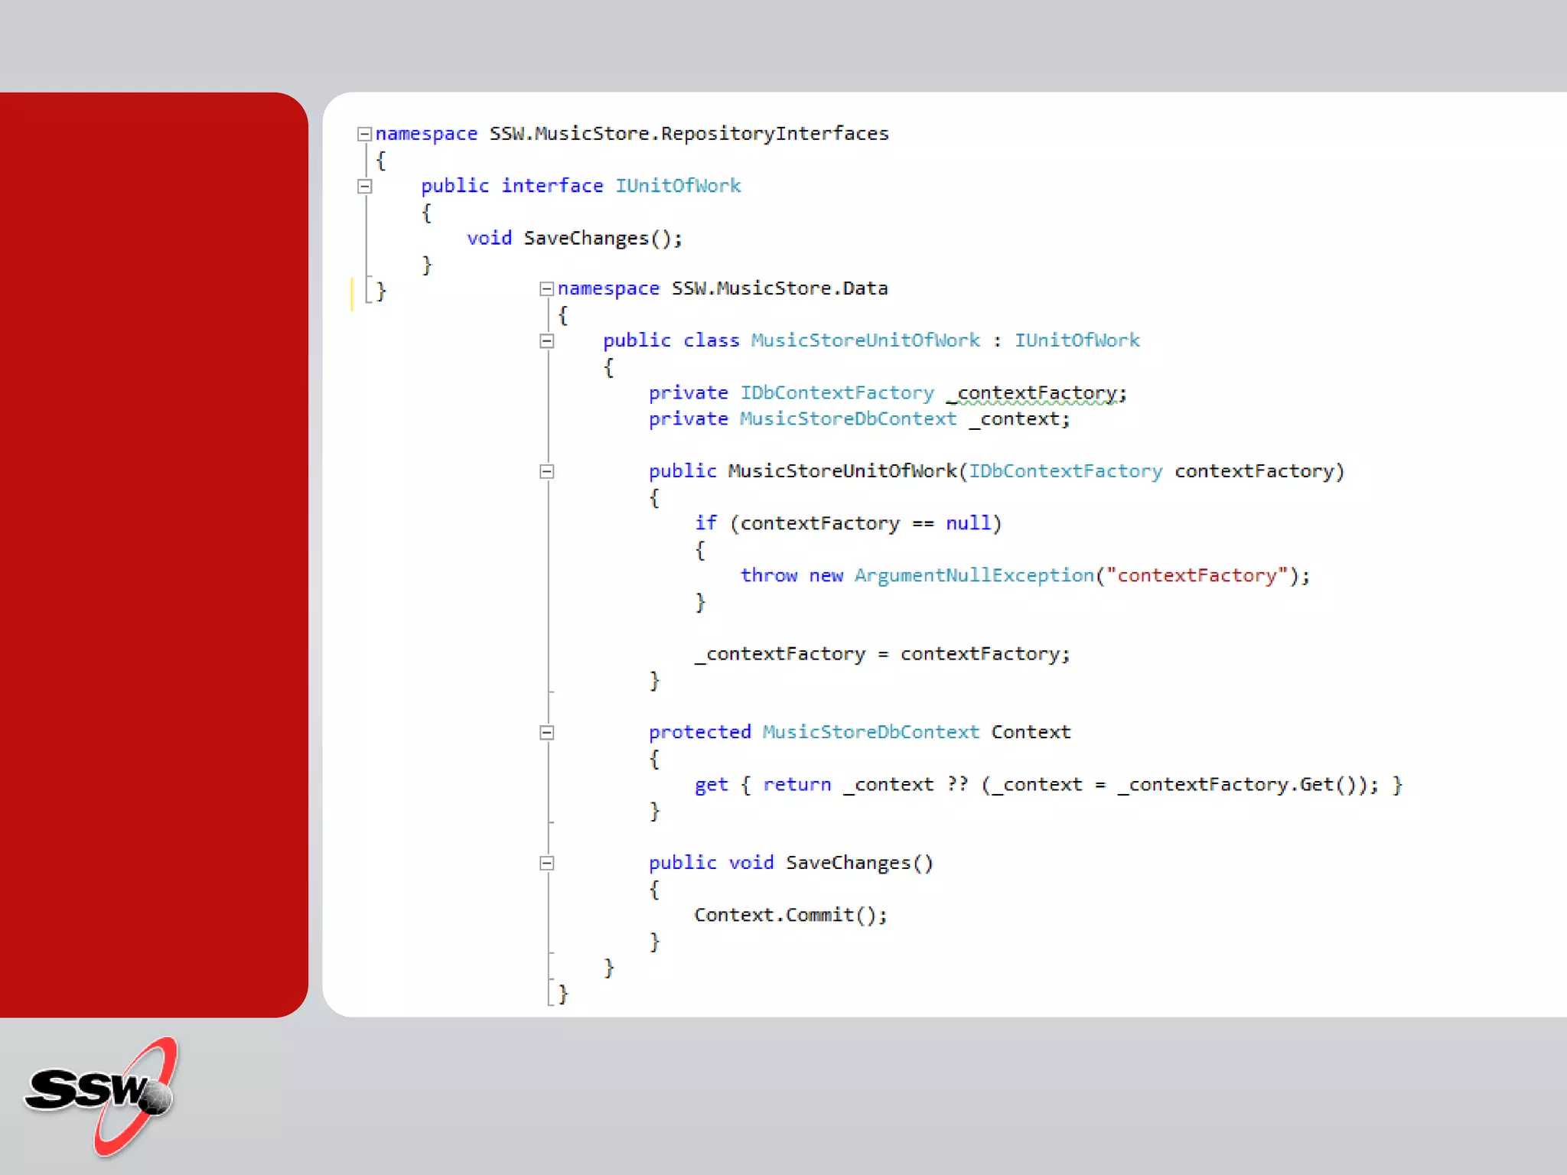Click the private MusicStoreDbContext _context field line
Screen dimensions: 1567x1175
pos(858,419)
